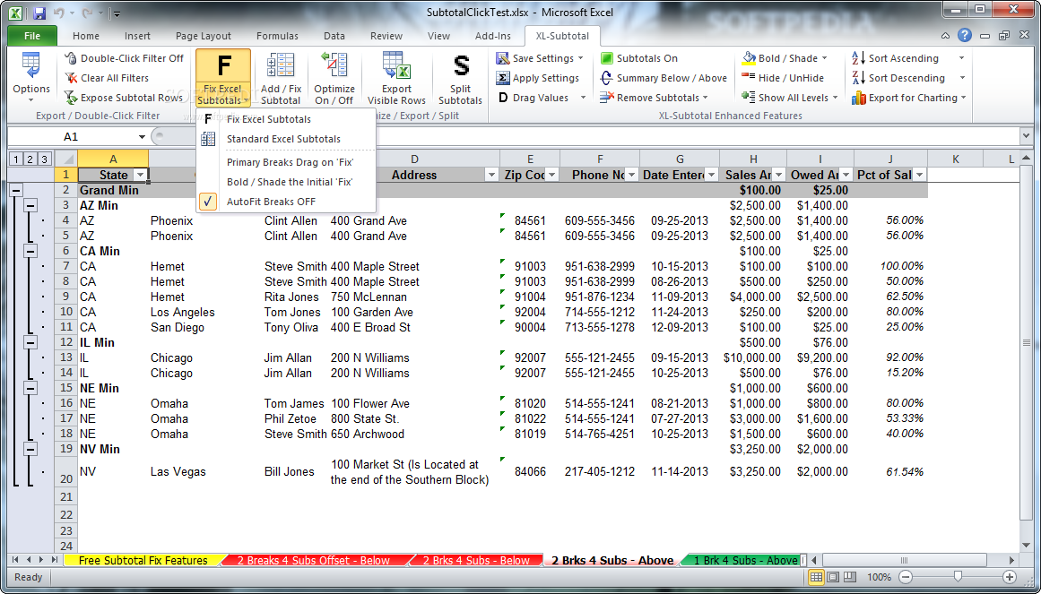Toggle Subtotals On
Image resolution: width=1041 pixels, height=594 pixels.
click(x=638, y=58)
